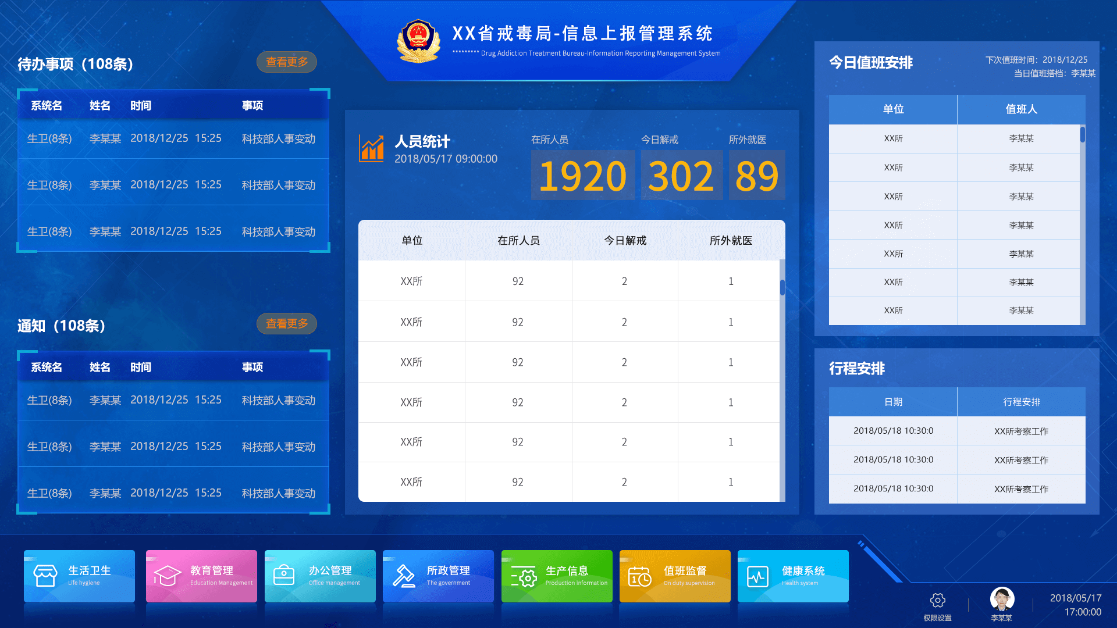Select the 值班人 column header
Screen dimensions: 1117x628
(x=1020, y=109)
